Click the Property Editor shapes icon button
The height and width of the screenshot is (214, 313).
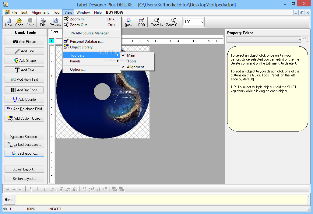pos(306,39)
